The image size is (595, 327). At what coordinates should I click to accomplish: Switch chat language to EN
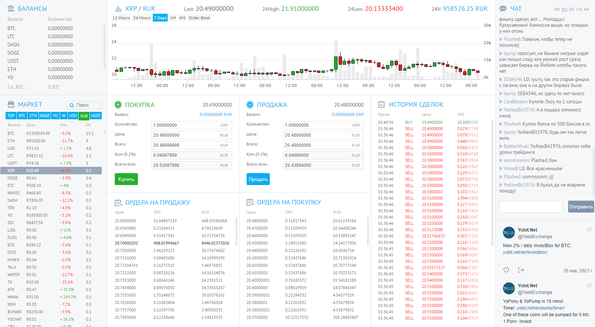click(x=557, y=9)
